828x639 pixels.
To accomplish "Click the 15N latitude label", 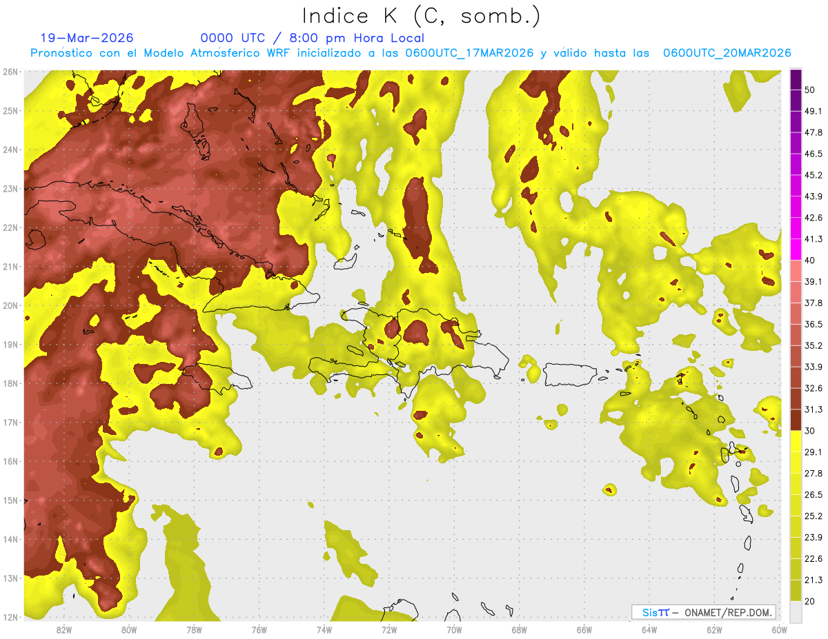I will [11, 500].
